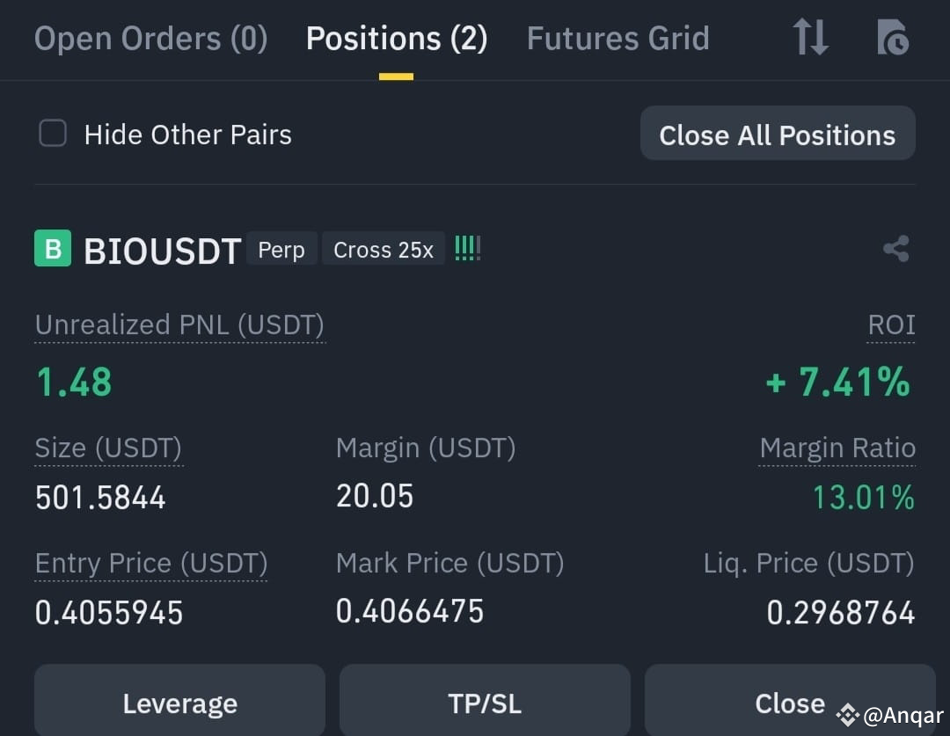
Task: Open the TP/SL settings button
Action: pyautogui.click(x=485, y=702)
